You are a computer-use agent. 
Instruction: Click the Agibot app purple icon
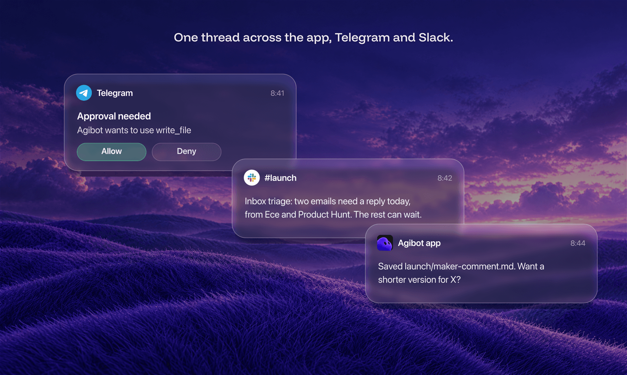pyautogui.click(x=385, y=243)
